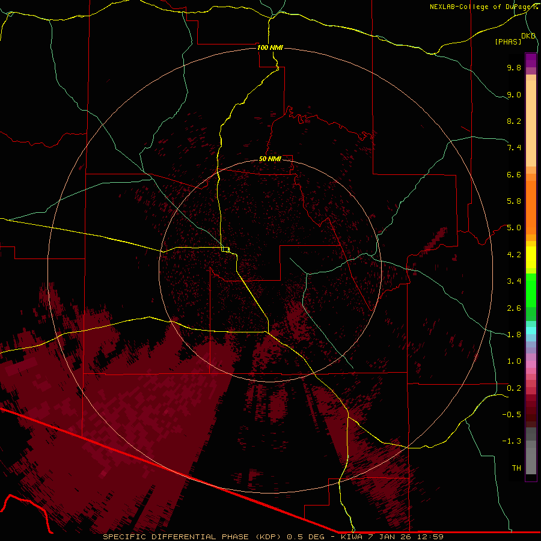
Task: Click the 100 NMI range ring label
Action: tap(270, 47)
